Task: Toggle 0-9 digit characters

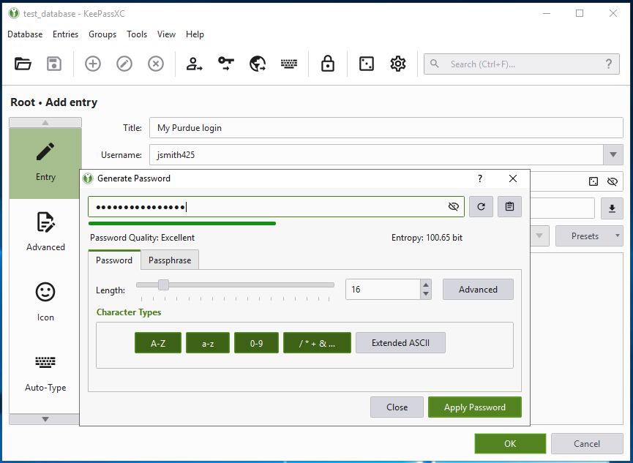Action: (256, 343)
